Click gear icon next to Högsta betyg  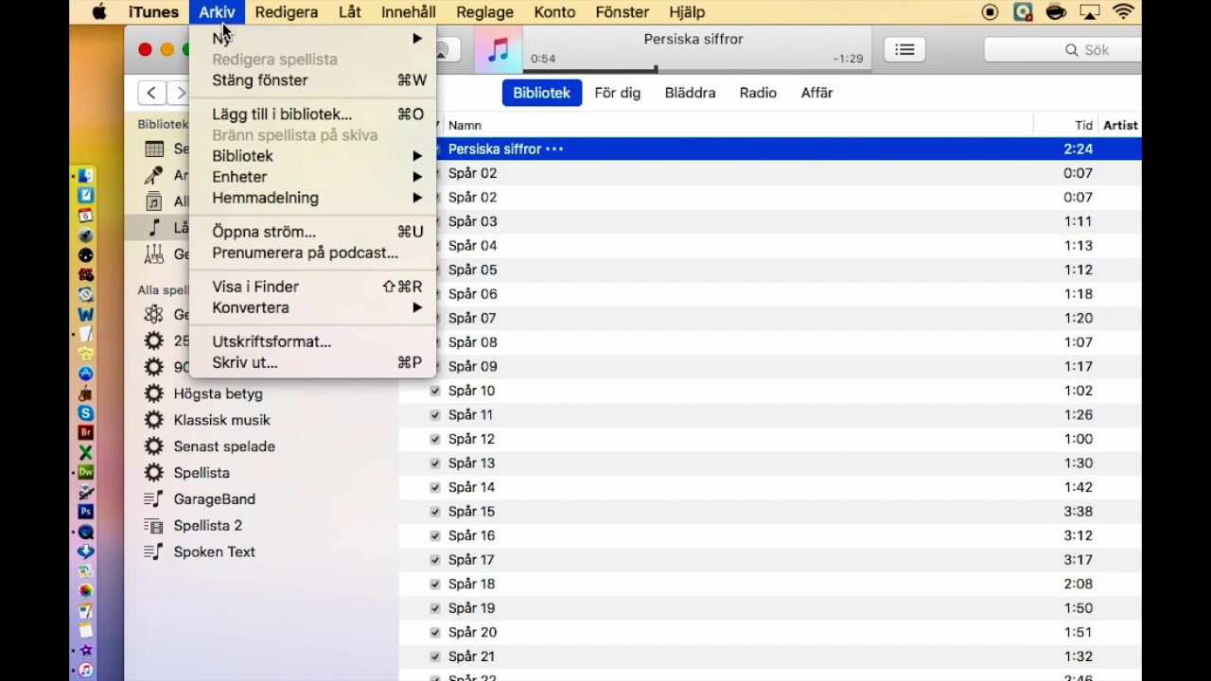pyautogui.click(x=153, y=393)
